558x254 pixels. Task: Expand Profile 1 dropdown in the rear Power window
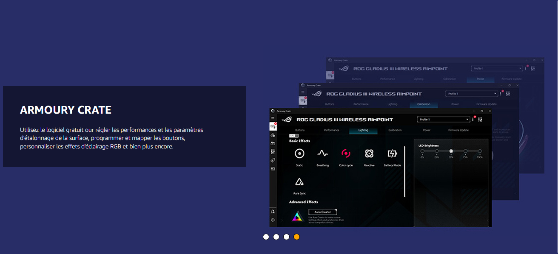(497, 68)
